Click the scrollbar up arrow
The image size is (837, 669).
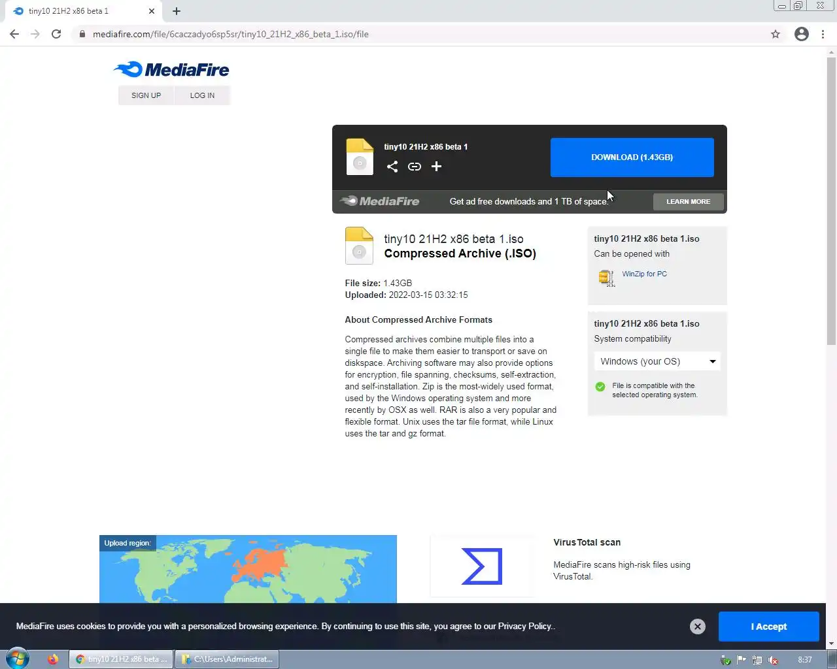[x=831, y=52]
